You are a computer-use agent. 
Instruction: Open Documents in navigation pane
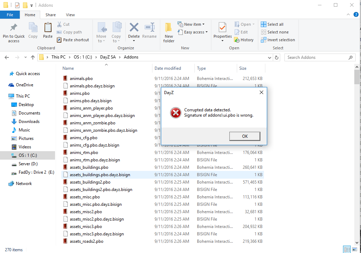click(26, 113)
